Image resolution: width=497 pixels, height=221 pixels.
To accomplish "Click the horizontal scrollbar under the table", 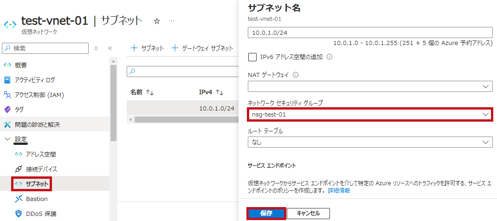I will point(186,119).
